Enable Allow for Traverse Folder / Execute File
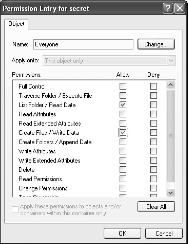The height and width of the screenshot is (244, 188). (x=123, y=96)
